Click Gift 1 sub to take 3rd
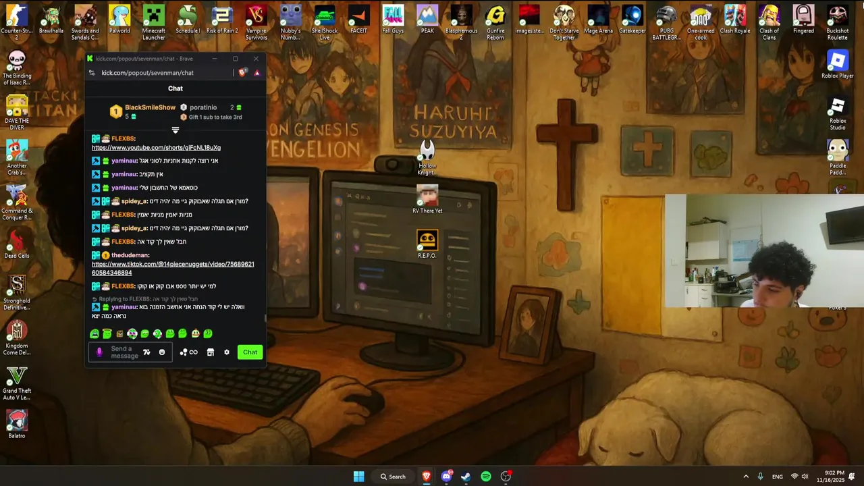Screen dimensions: 864x486 pos(215,117)
